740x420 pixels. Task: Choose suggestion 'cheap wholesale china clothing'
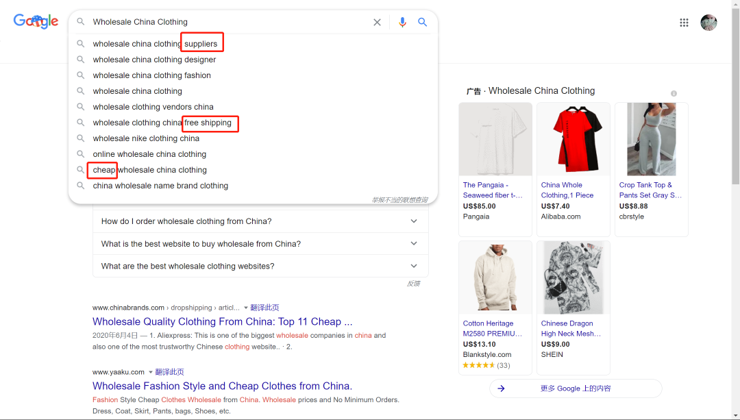(253, 170)
